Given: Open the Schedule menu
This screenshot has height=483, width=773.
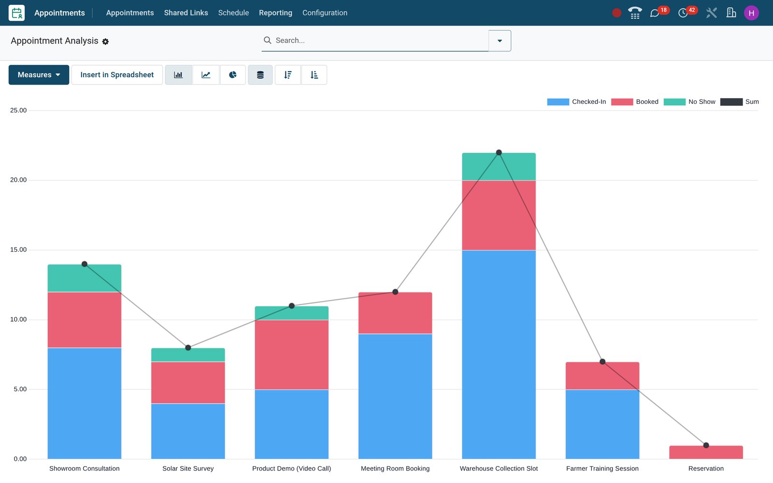Looking at the screenshot, I should pyautogui.click(x=233, y=13).
